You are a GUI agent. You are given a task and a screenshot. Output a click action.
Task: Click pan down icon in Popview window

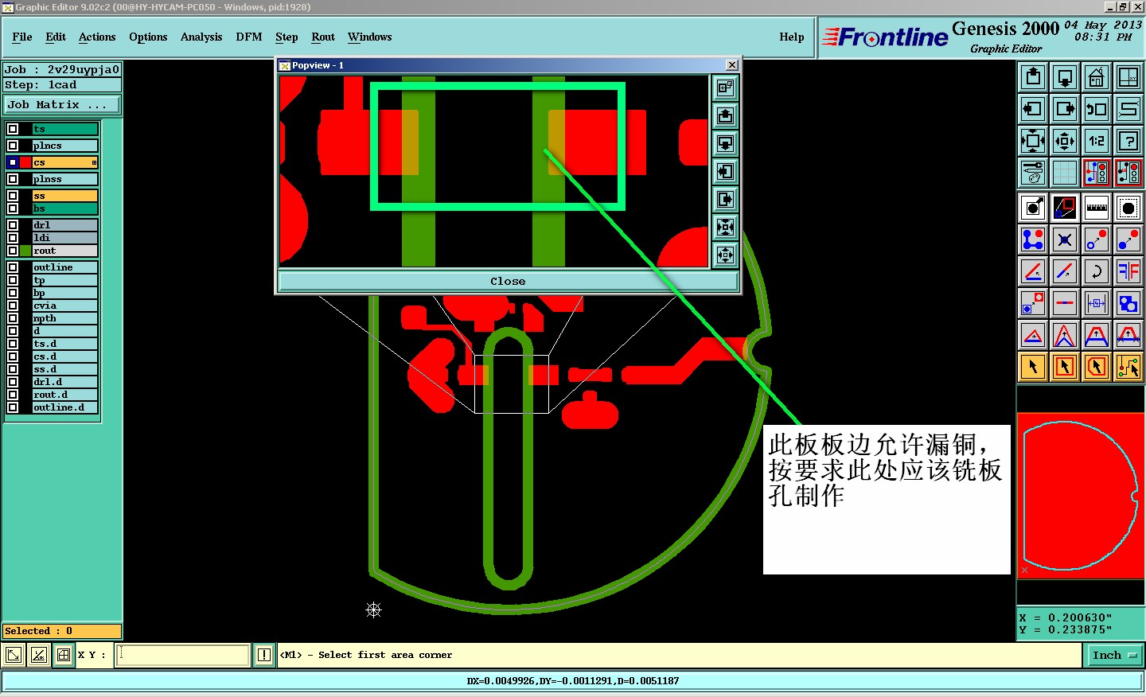coord(725,143)
